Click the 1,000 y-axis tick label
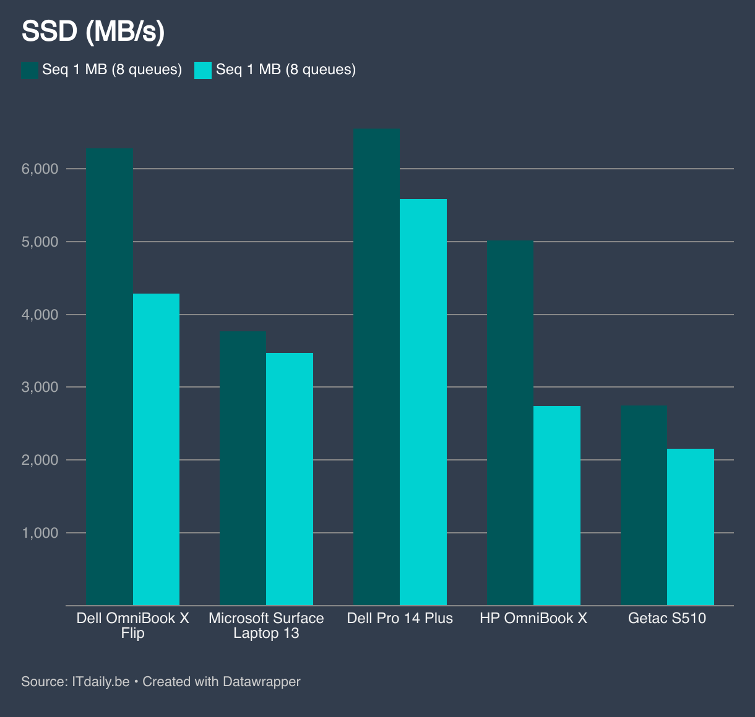This screenshot has height=717, width=755. pos(40,533)
